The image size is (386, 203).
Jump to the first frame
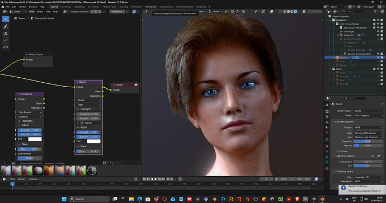[144, 179]
